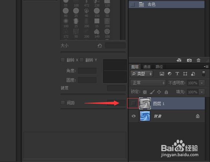Image resolution: width=210 pixels, height=162 pixels.
Task: Select the 去色 history state document icon
Action: 141,5
